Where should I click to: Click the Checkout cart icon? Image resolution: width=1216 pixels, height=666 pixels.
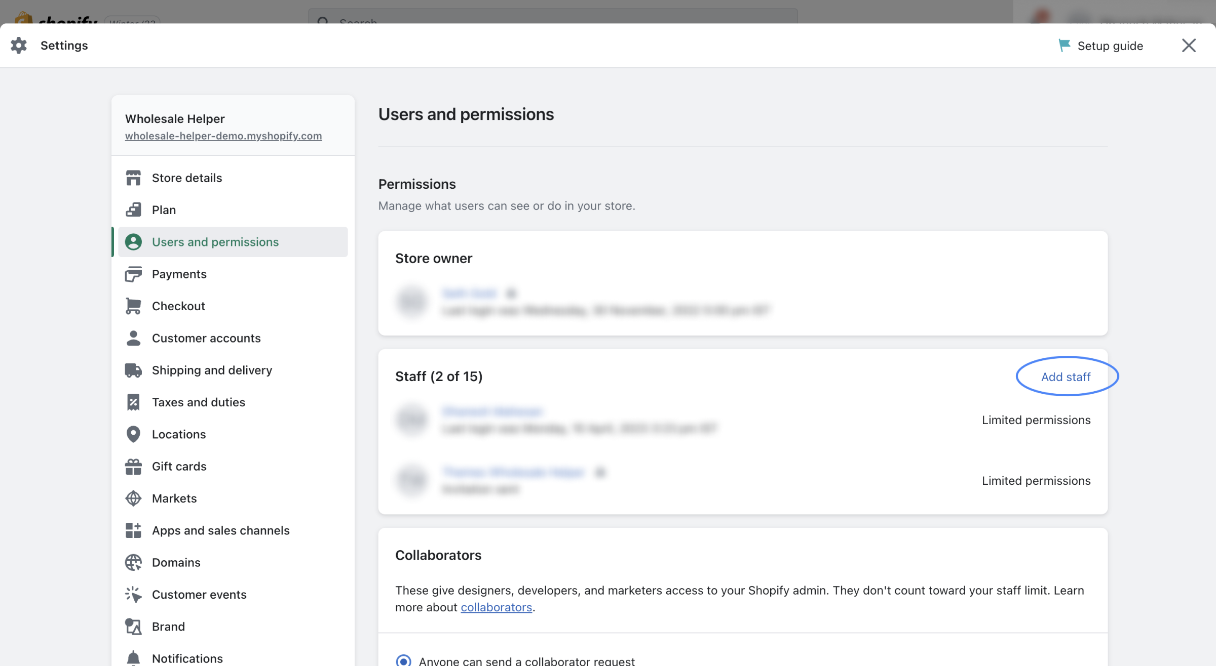[133, 306]
